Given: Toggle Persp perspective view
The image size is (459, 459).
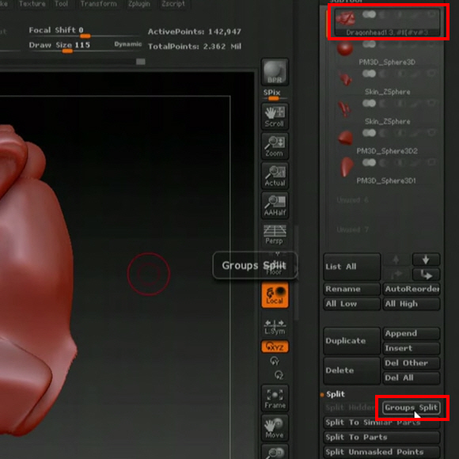Looking at the screenshot, I should (x=275, y=234).
